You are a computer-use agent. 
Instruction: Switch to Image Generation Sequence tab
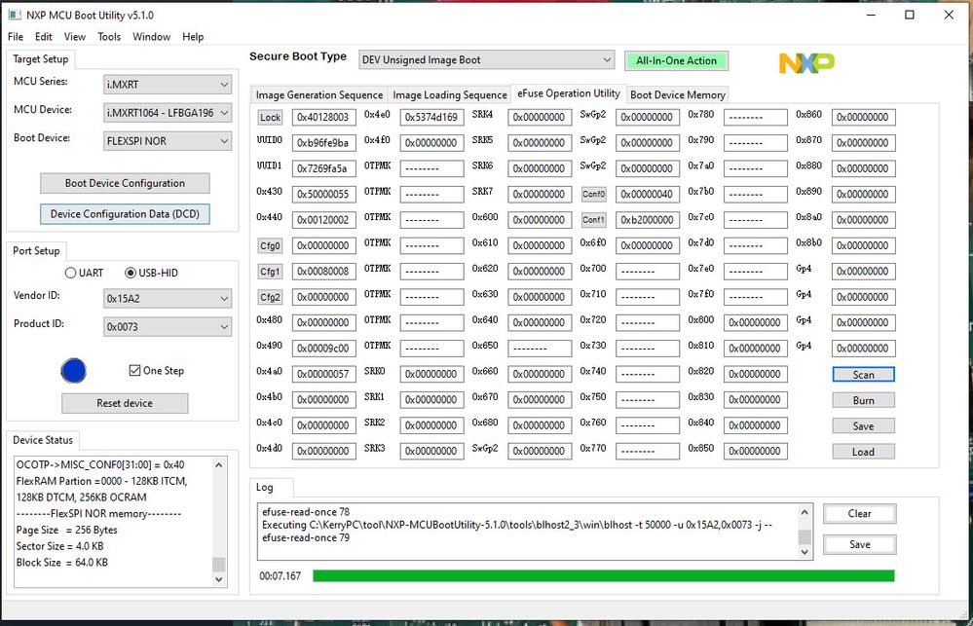(318, 95)
